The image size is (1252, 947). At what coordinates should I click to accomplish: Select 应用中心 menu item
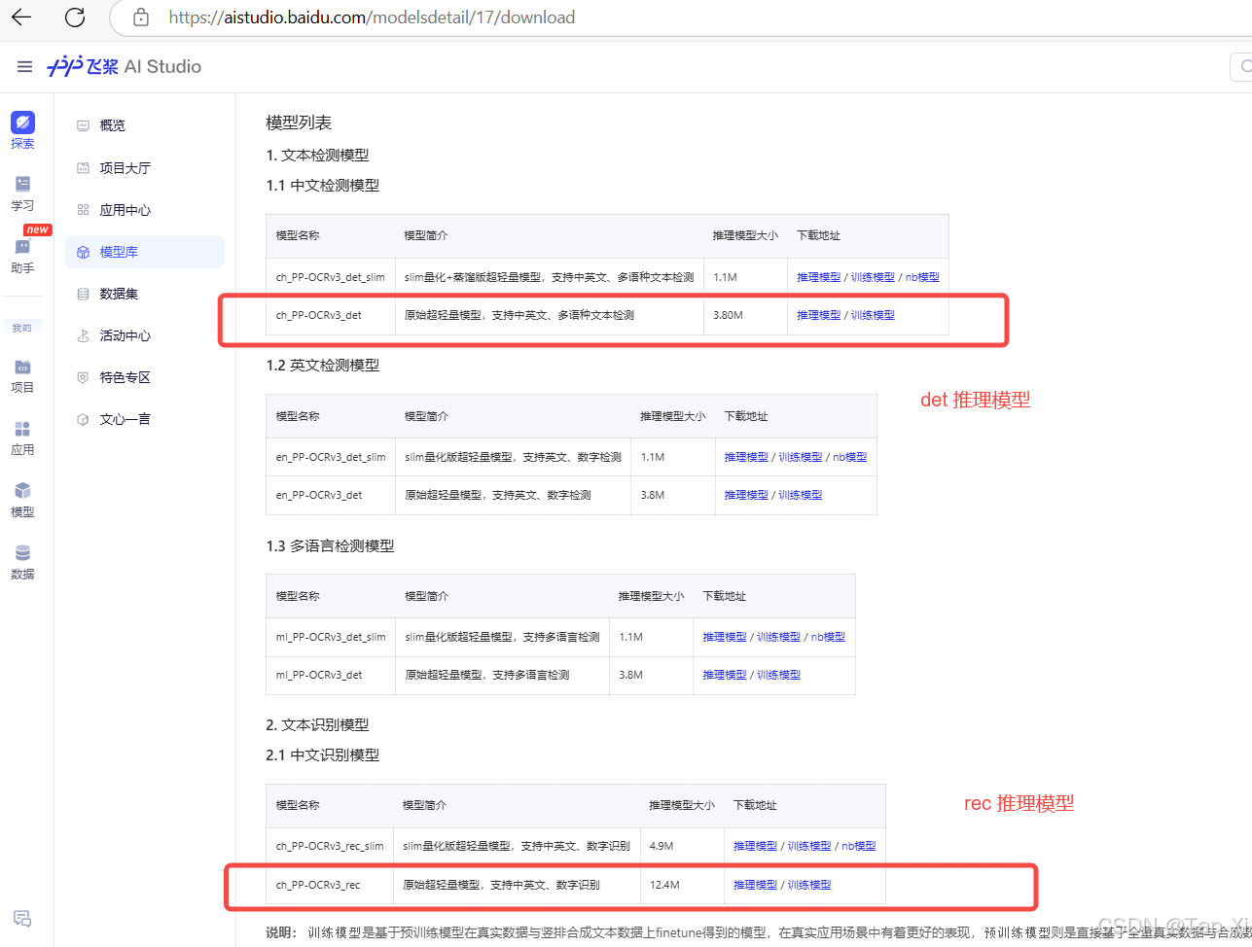click(145, 209)
